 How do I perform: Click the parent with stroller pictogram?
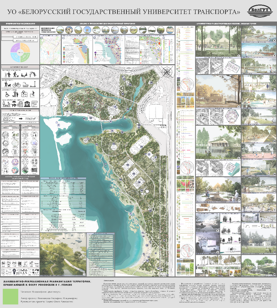pyautogui.click(x=8, y=84)
